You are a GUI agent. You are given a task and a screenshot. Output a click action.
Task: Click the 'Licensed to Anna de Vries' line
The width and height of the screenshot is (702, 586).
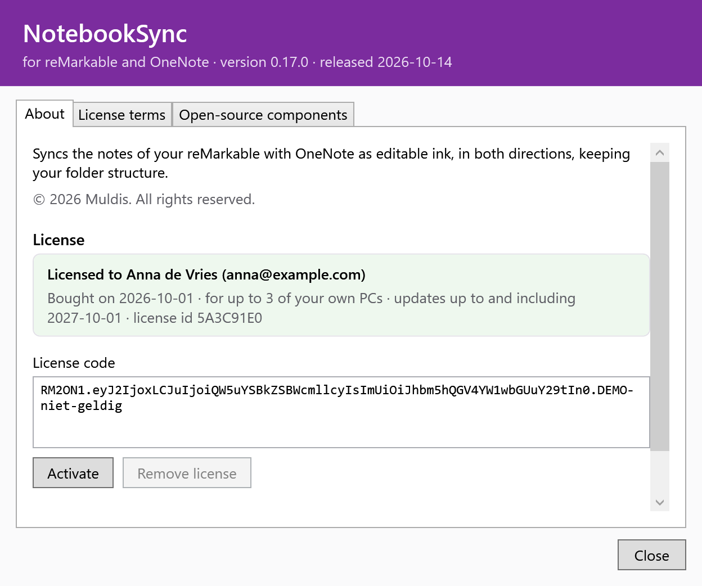point(206,274)
